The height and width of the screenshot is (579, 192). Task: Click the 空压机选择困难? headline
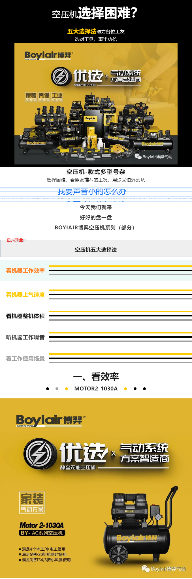pyautogui.click(x=95, y=13)
